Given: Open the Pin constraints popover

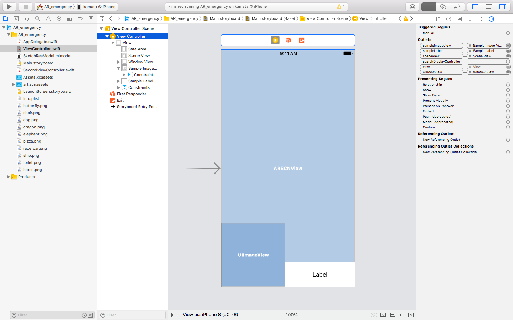Looking at the screenshot, I should [401, 315].
